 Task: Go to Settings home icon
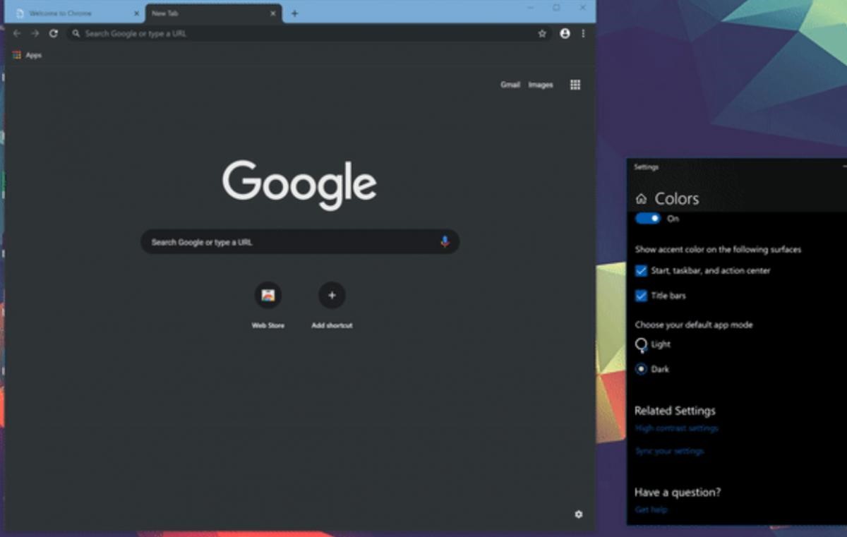(x=641, y=199)
